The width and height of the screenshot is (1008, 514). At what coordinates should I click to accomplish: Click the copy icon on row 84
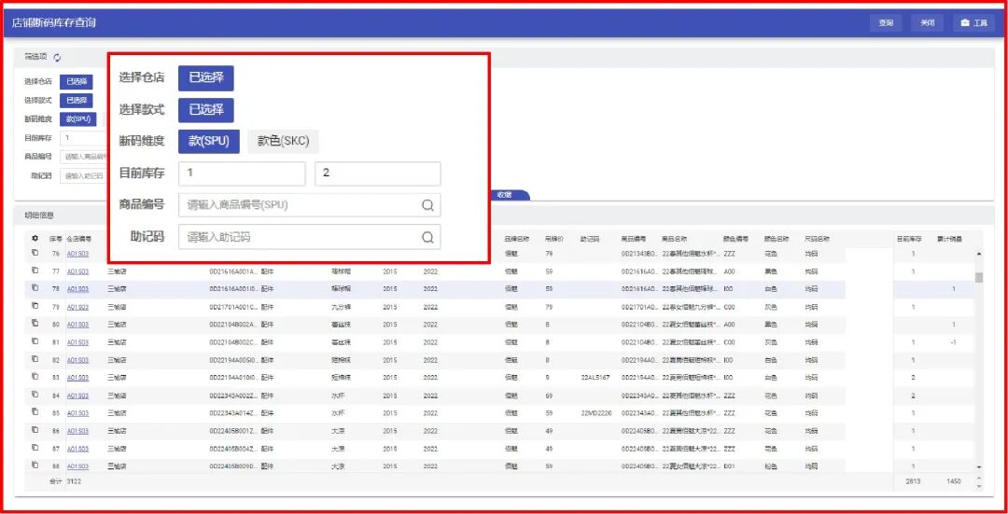pos(35,395)
